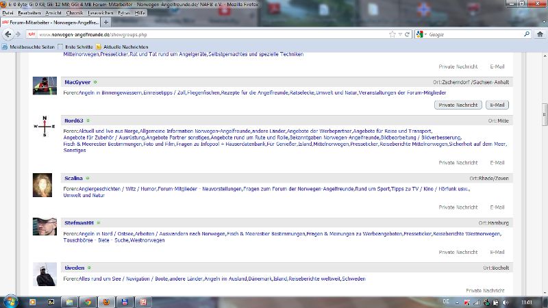The image size is (548, 308).
Task: Open the file explorer taskbar icon
Action: coord(68,300)
